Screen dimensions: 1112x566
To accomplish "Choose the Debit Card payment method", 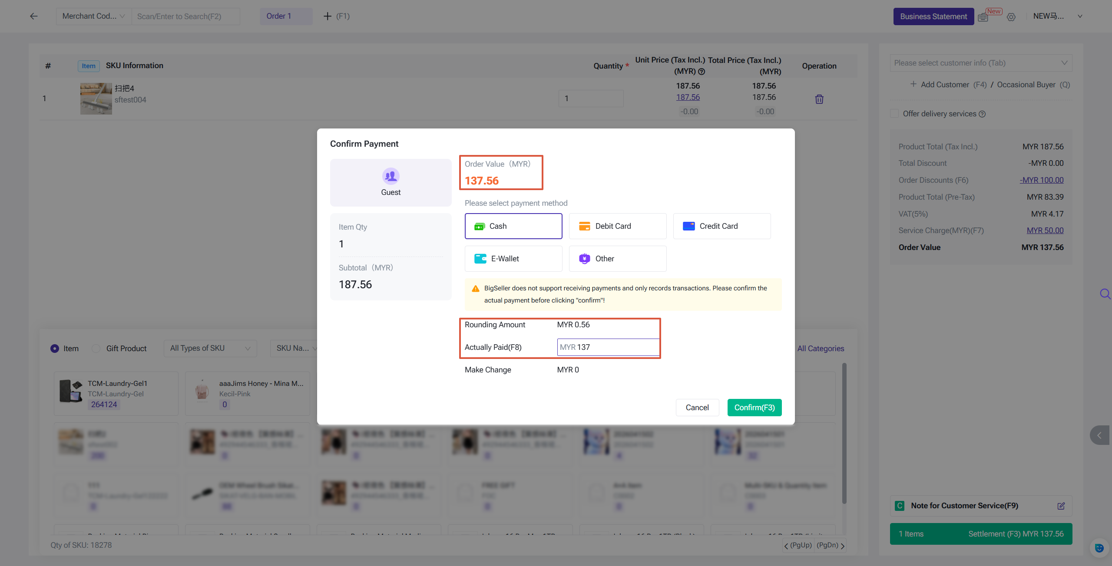I will click(x=617, y=226).
